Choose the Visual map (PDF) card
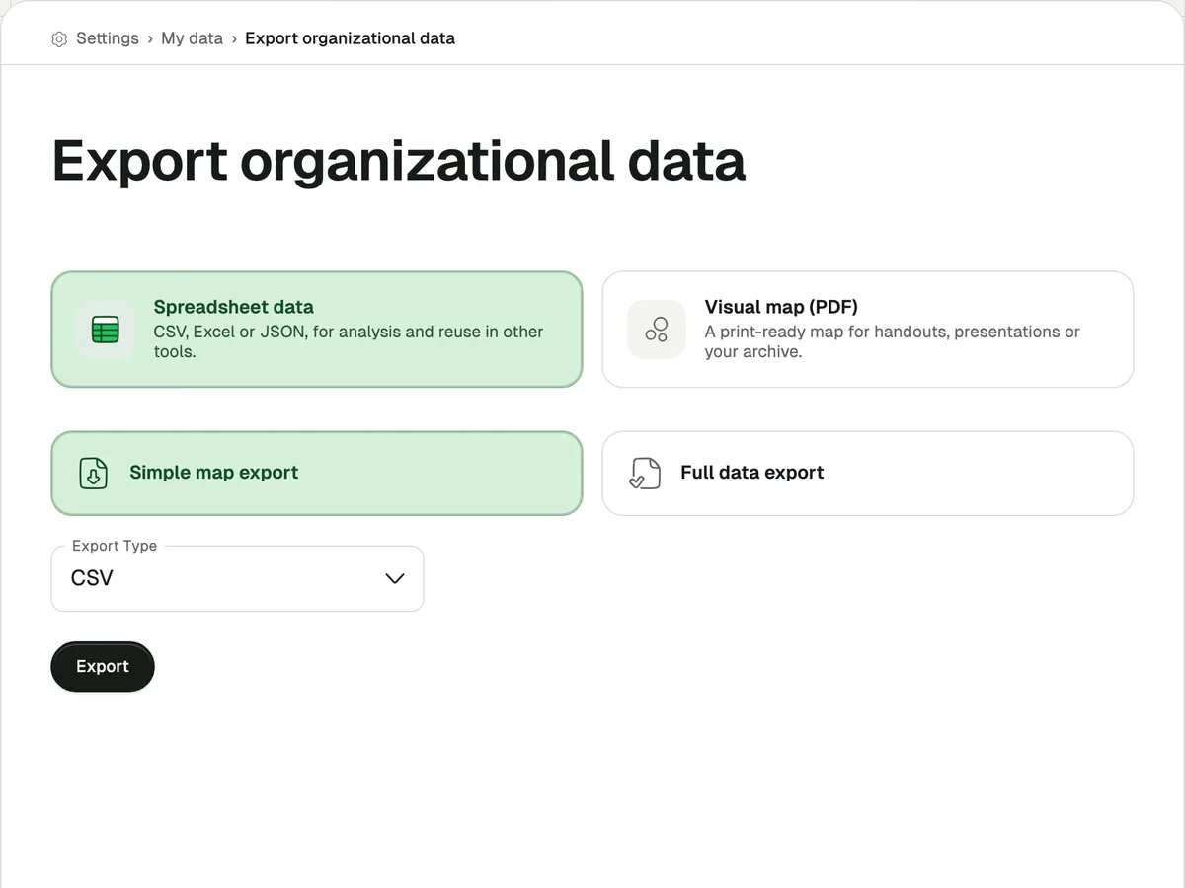This screenshot has height=888, width=1185. [x=868, y=330]
